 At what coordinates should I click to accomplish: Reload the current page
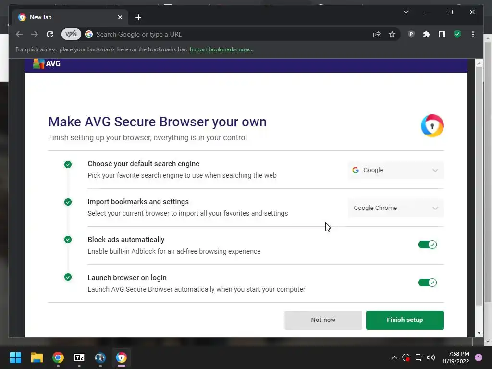50,34
